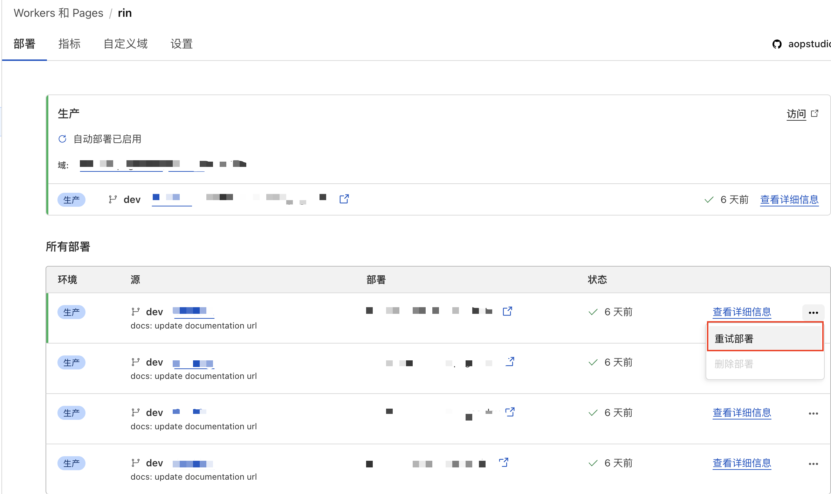The image size is (831, 494).
Task: Click the Workers 和 Pages breadcrumb
Action: point(59,13)
